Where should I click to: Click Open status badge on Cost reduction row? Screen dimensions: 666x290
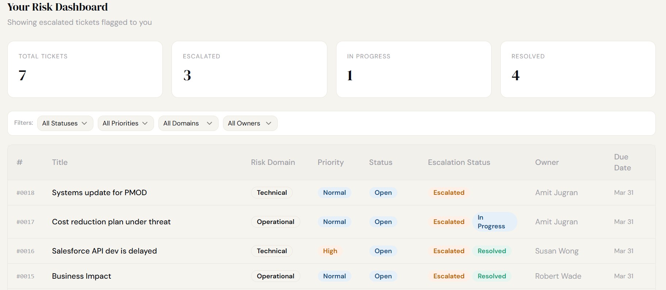pyautogui.click(x=383, y=222)
